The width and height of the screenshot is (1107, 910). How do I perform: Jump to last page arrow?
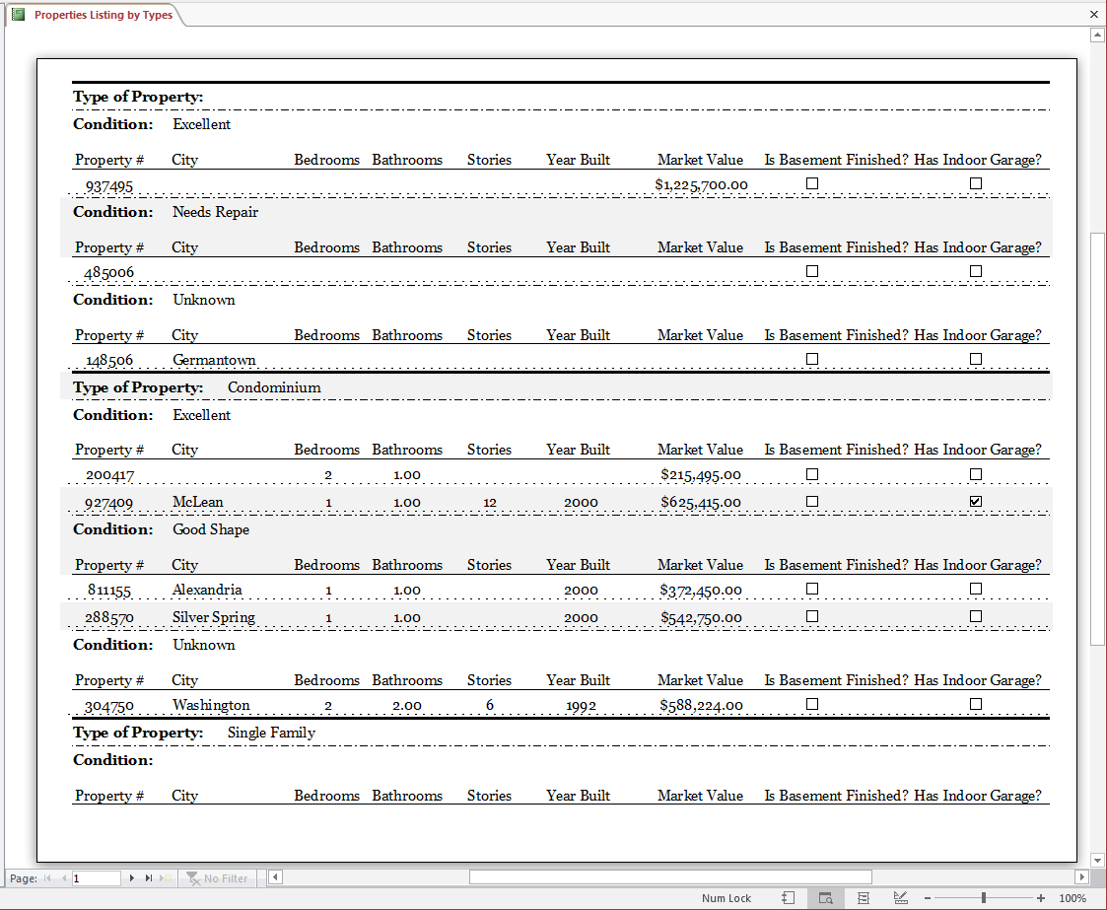pos(148,878)
